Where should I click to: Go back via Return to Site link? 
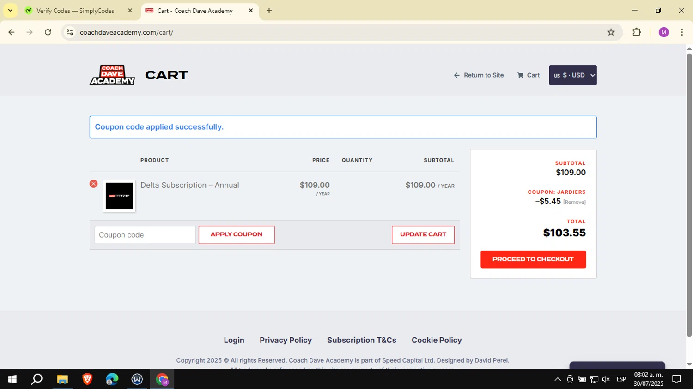(x=479, y=75)
